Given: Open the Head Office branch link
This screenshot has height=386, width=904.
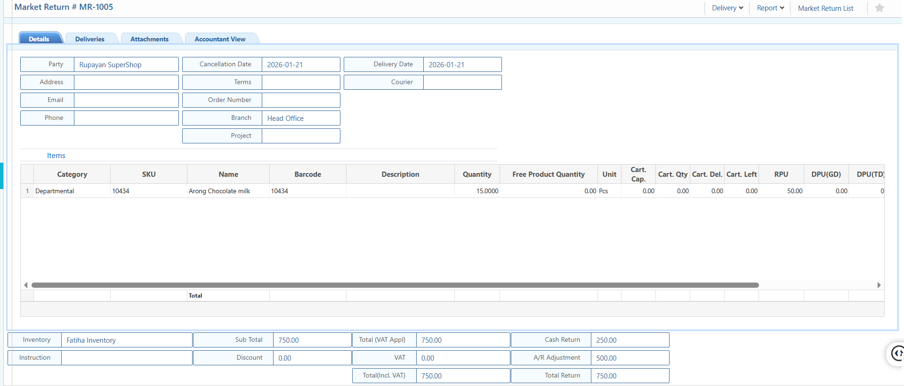Looking at the screenshot, I should point(285,118).
